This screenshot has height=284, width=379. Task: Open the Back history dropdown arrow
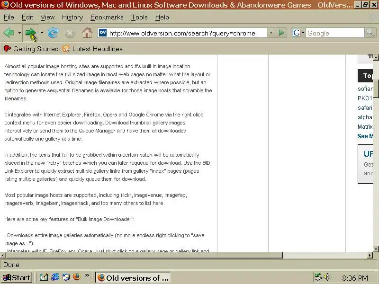point(19,33)
